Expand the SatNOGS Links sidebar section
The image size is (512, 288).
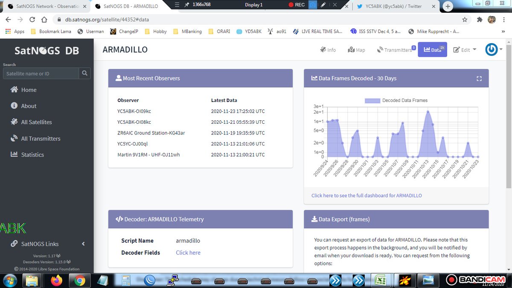[x=47, y=244]
